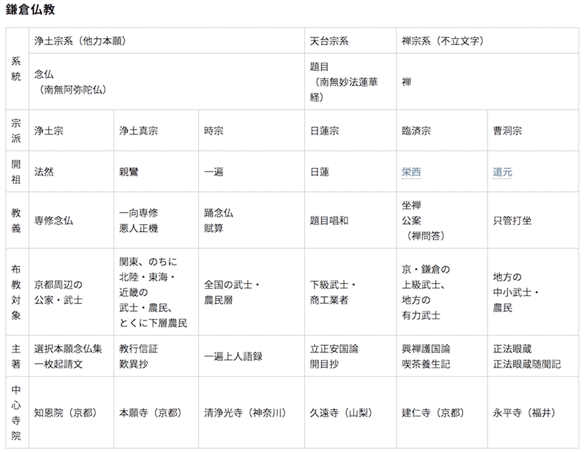Click the 禅宗系（不立文字） cell
The height and width of the screenshot is (452, 584).
[x=488, y=40]
